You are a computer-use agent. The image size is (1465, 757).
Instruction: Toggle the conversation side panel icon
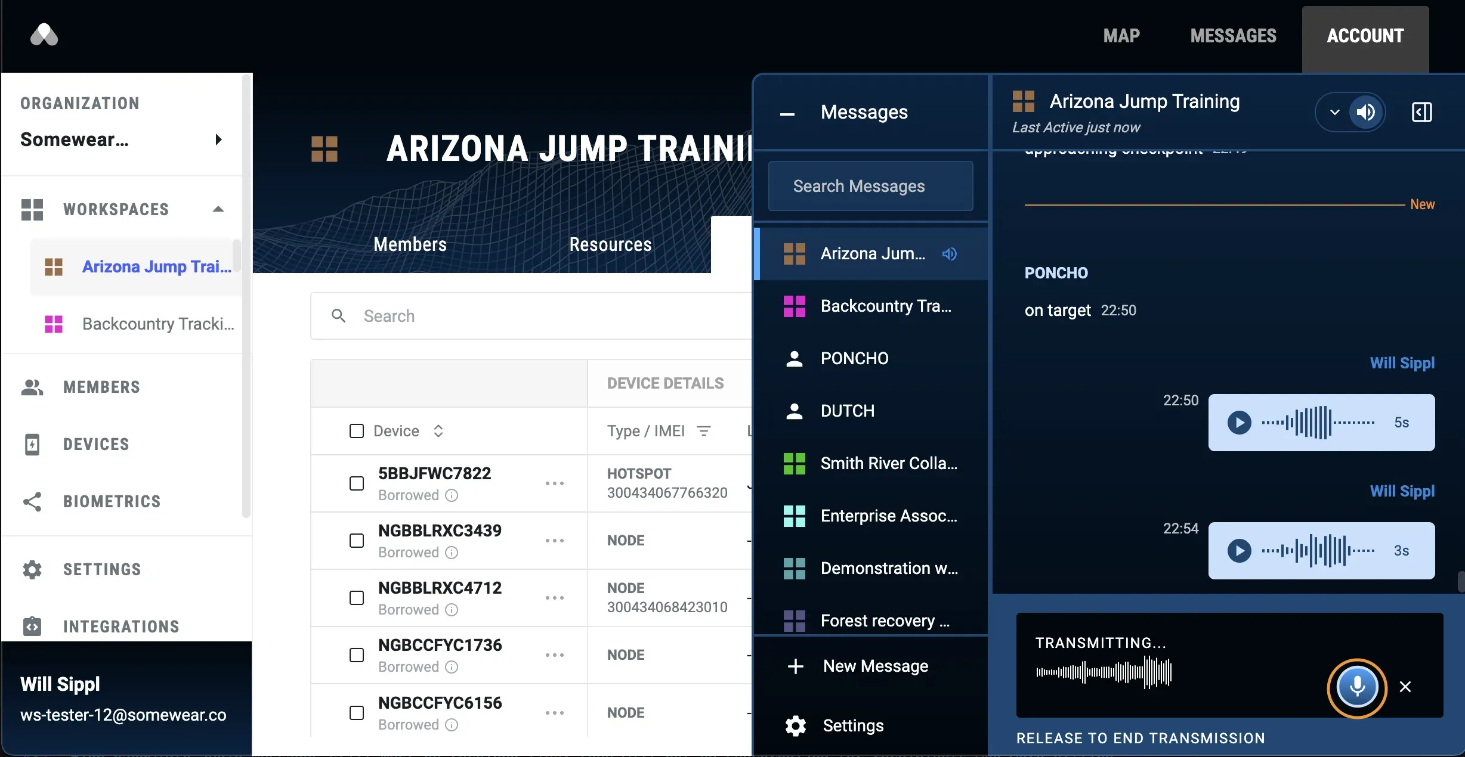(x=1422, y=112)
